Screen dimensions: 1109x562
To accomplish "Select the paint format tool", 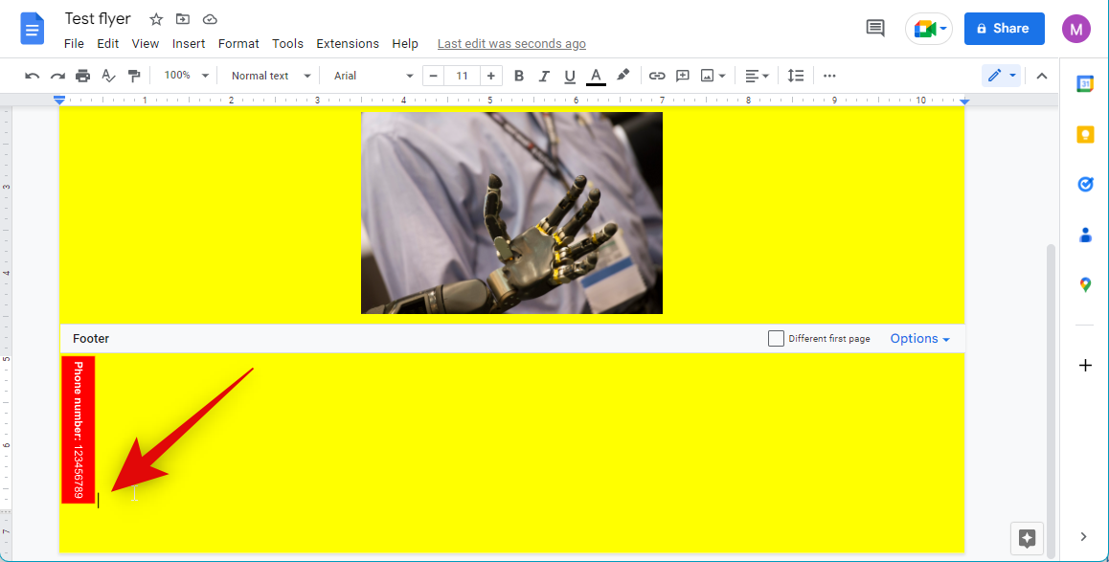I will [134, 76].
